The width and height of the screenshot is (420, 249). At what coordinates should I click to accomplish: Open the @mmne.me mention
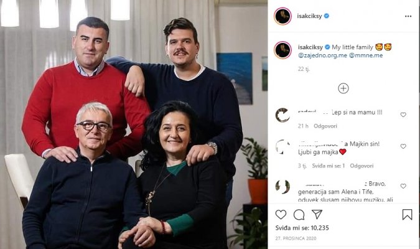(366, 55)
